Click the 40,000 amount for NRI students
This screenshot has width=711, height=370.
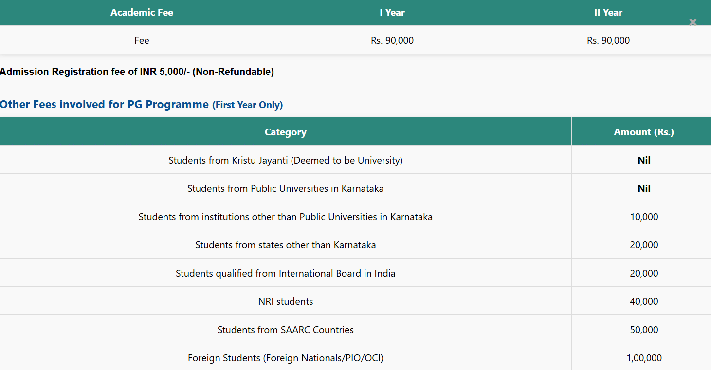(x=643, y=301)
